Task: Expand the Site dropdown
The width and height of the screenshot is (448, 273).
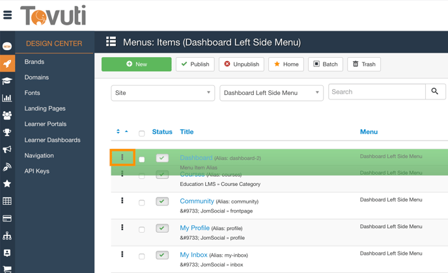Action: coord(162,93)
